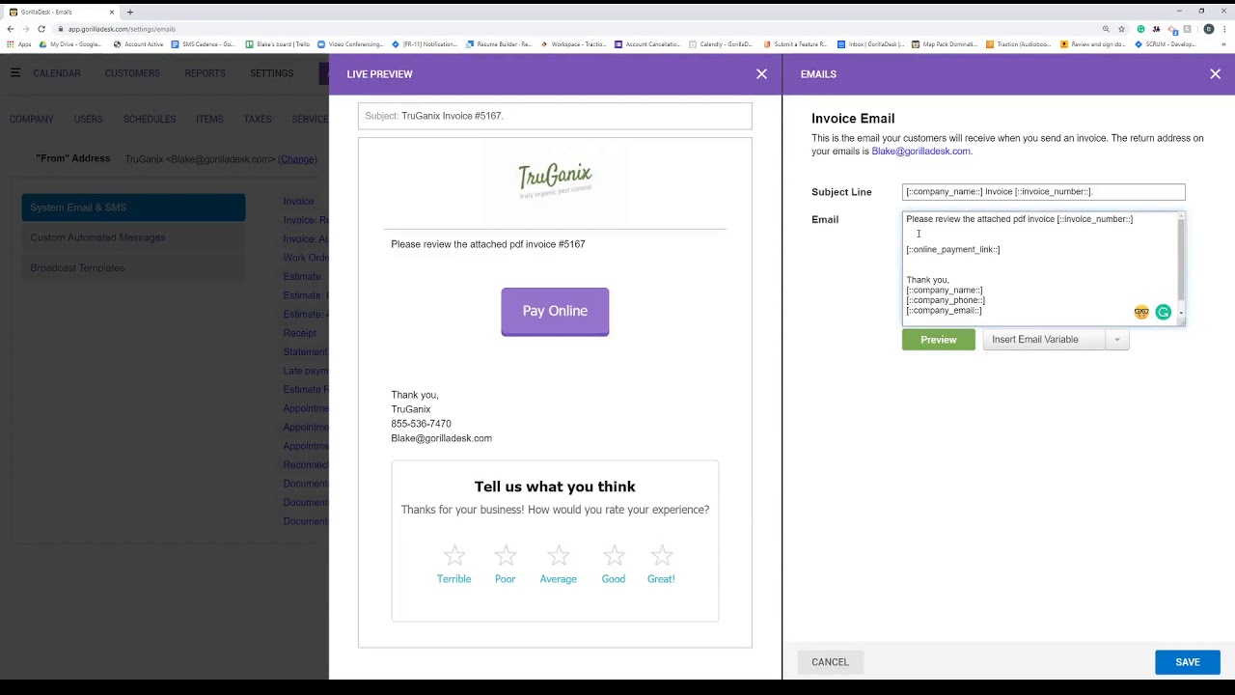
Task: Select the Poor star rating
Action: (505, 565)
